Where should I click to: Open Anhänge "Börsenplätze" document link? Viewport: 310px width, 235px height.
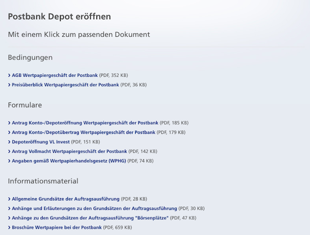click(90, 218)
